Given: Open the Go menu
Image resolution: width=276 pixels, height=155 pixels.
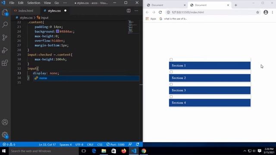Looking at the screenshot, I should (x=56, y=3).
